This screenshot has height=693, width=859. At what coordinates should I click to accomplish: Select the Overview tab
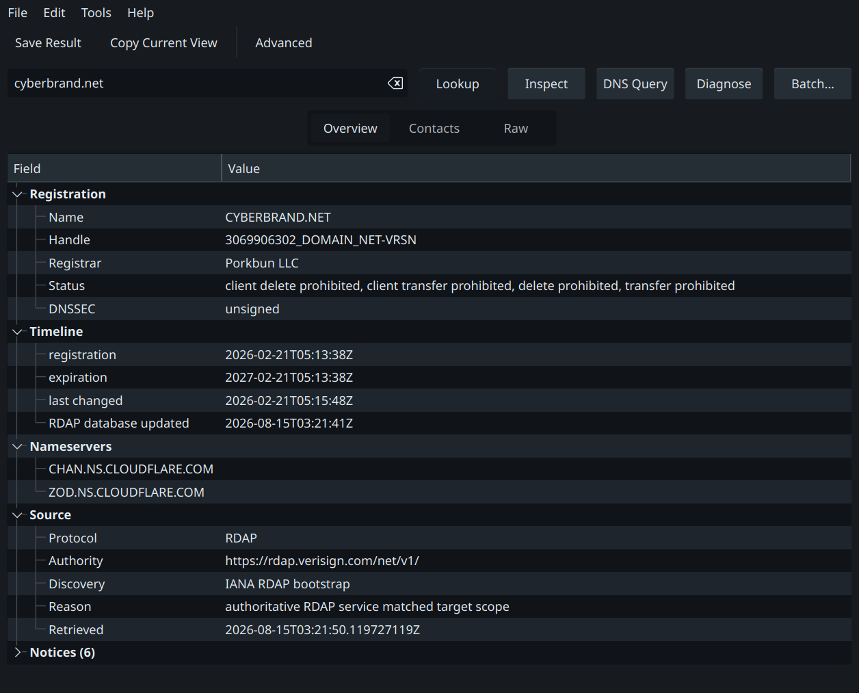click(350, 129)
